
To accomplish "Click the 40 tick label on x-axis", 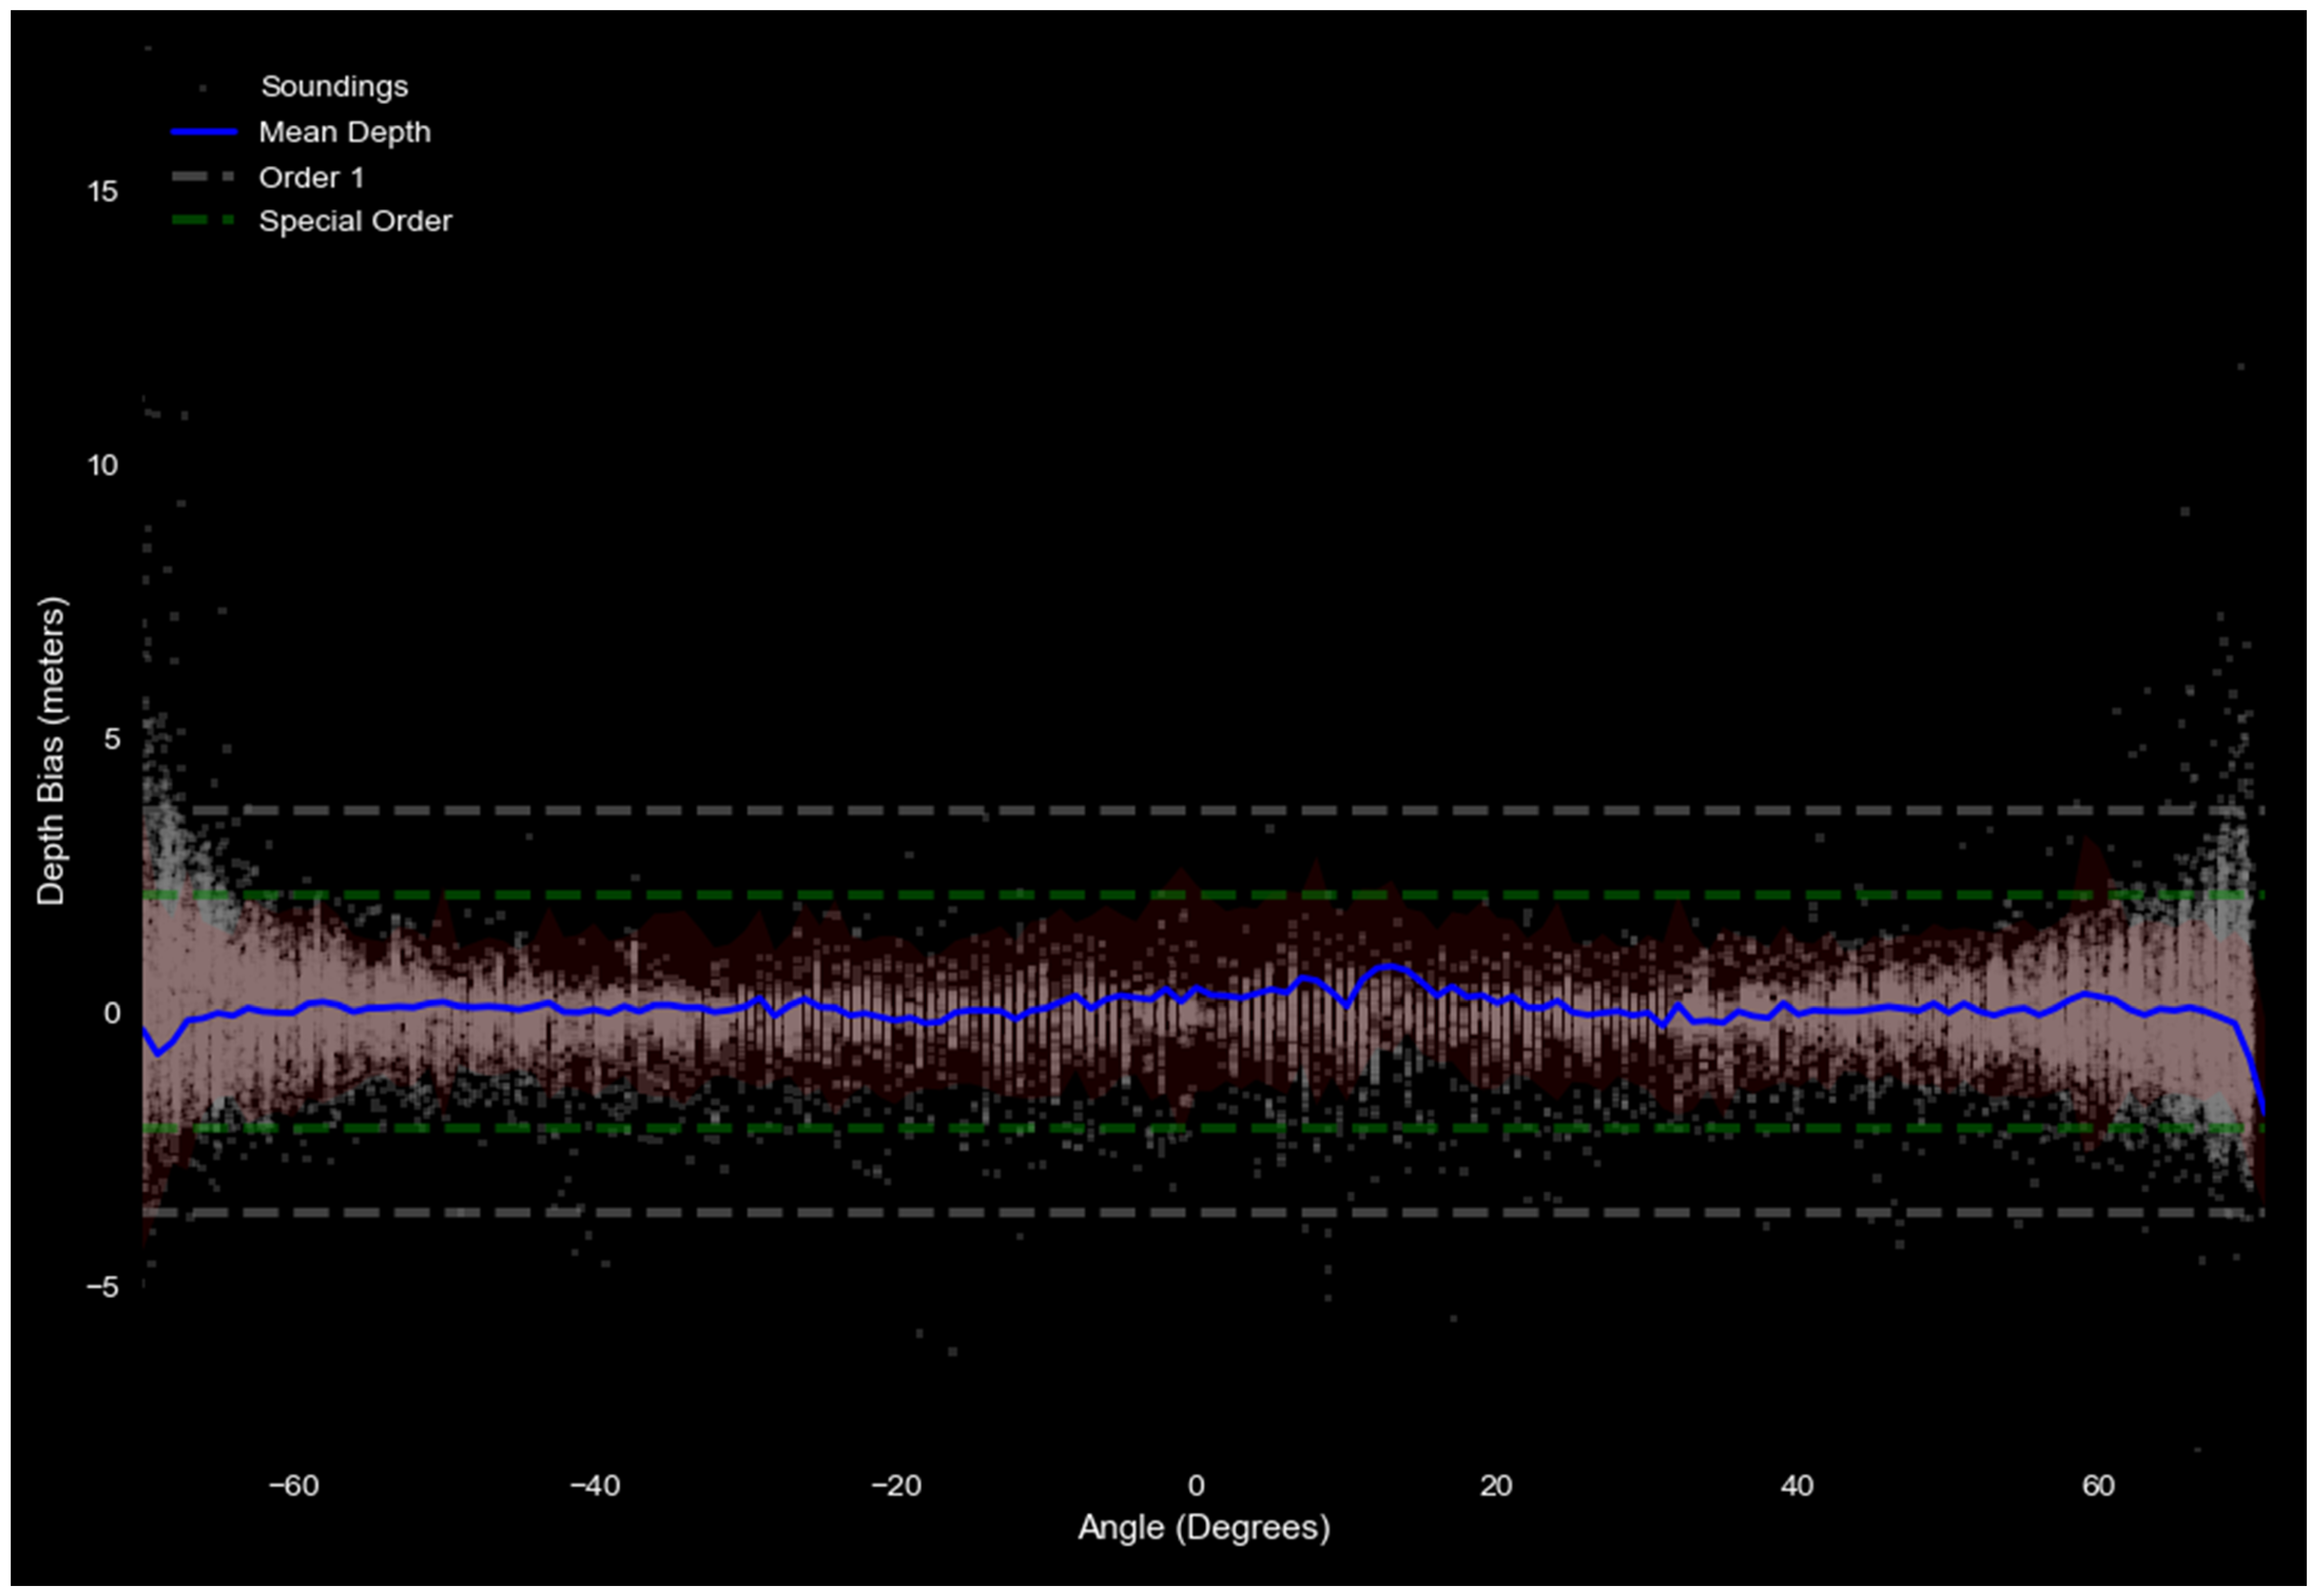I will click(1796, 1485).
